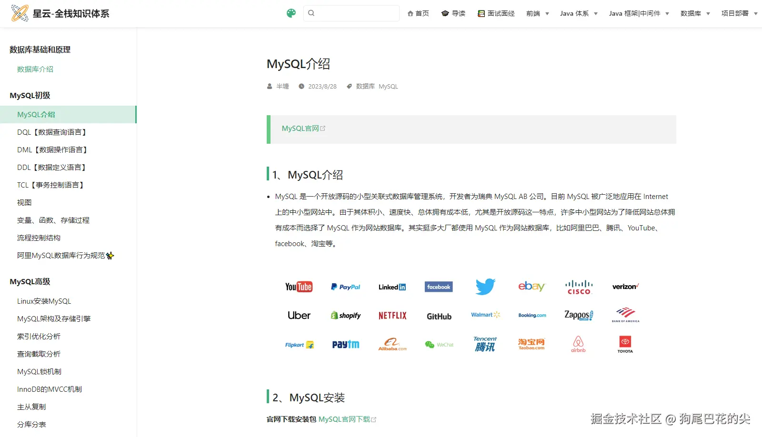Image resolution: width=762 pixels, height=437 pixels.
Task: Click the airbnb logo
Action: [x=578, y=344]
